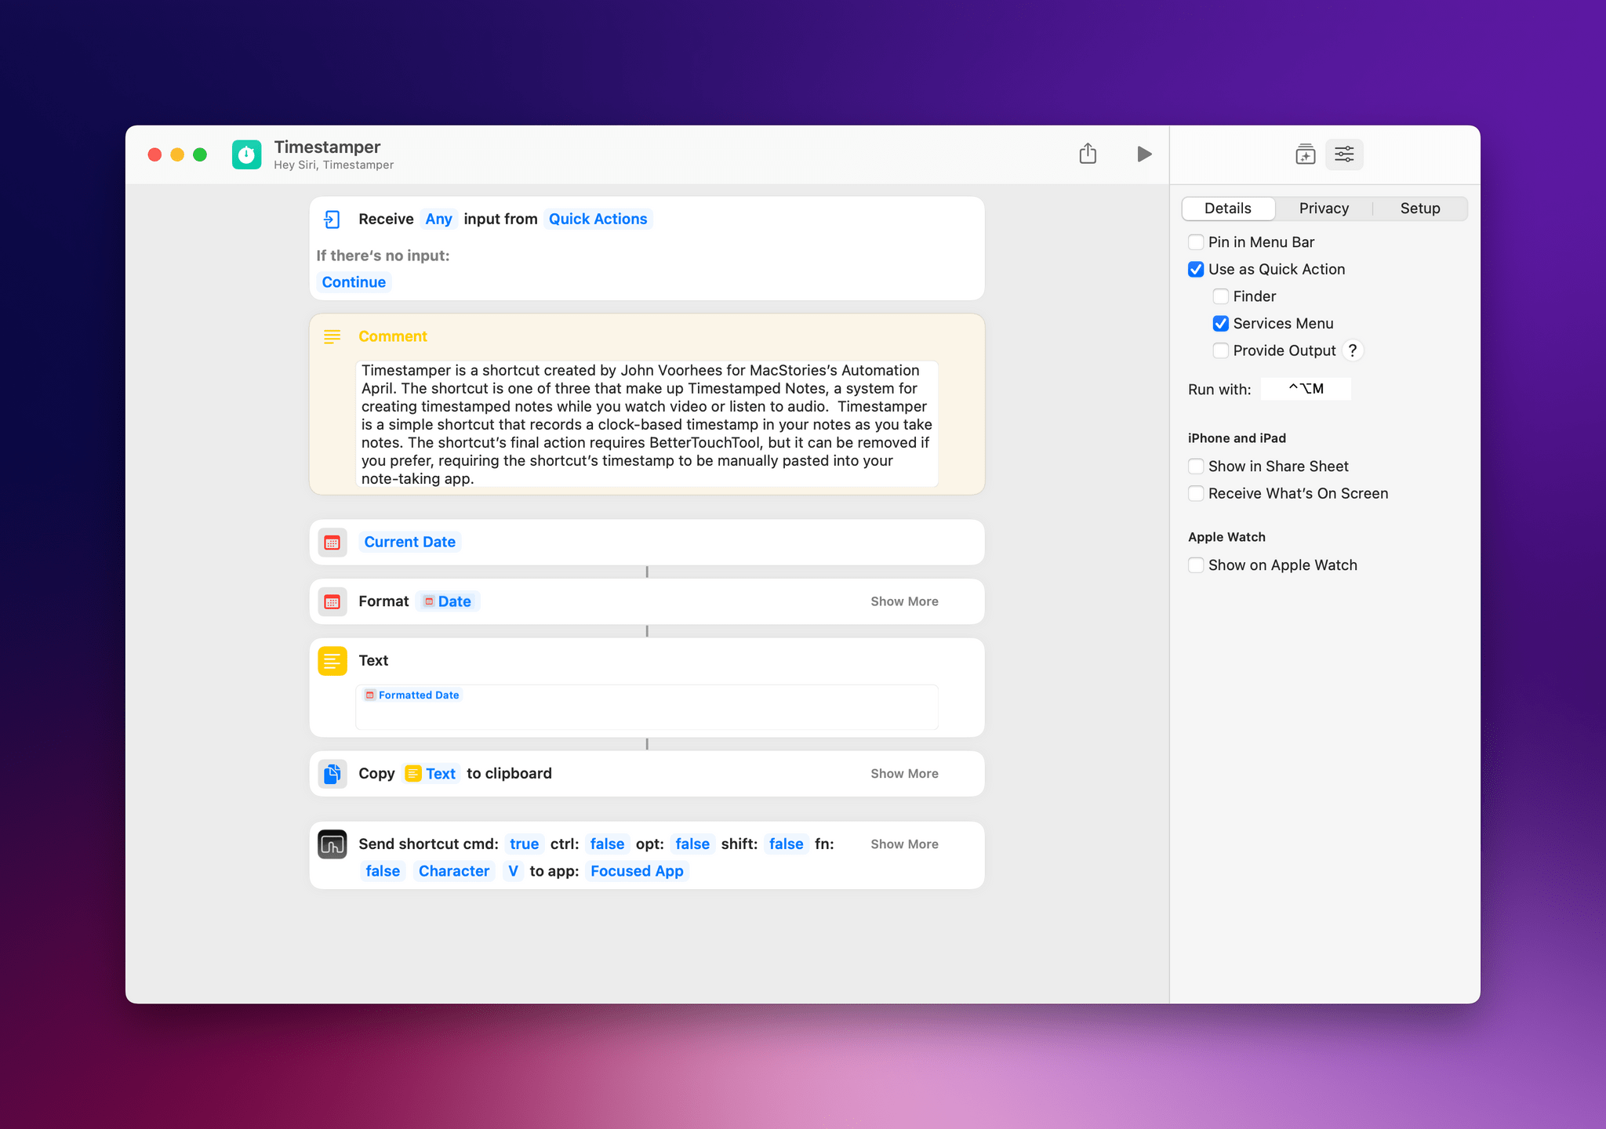Enable Show on Apple Watch
The image size is (1606, 1129).
pyautogui.click(x=1196, y=565)
